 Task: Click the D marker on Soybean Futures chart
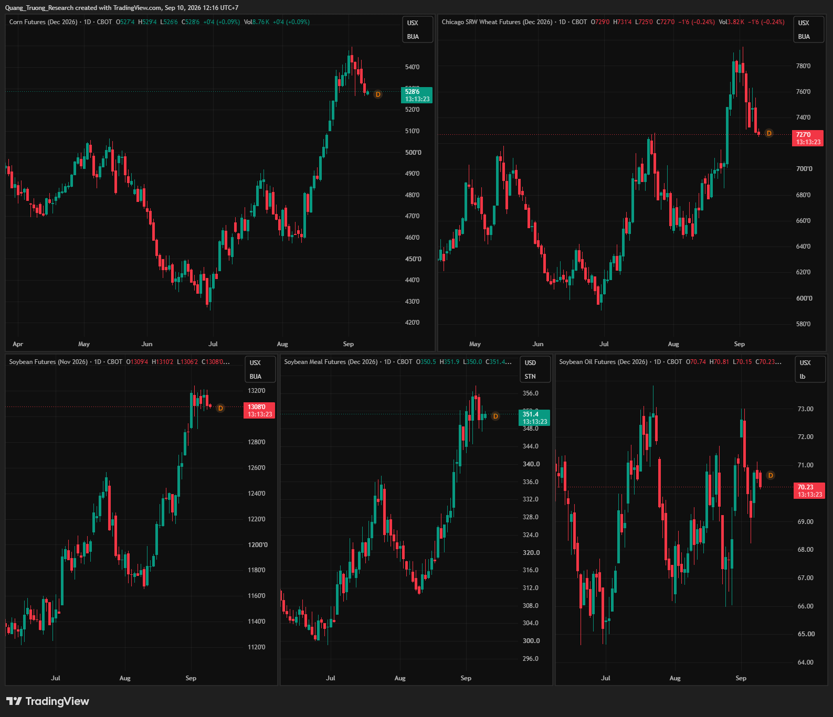pyautogui.click(x=220, y=408)
